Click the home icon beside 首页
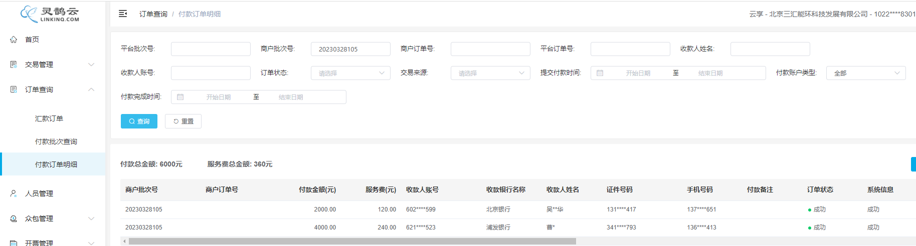The image size is (916, 246). click(14, 39)
